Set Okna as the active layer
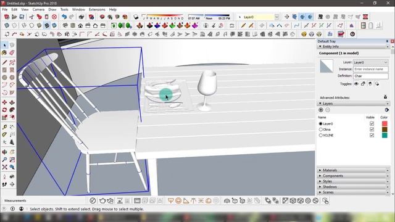 pyautogui.click(x=321, y=129)
